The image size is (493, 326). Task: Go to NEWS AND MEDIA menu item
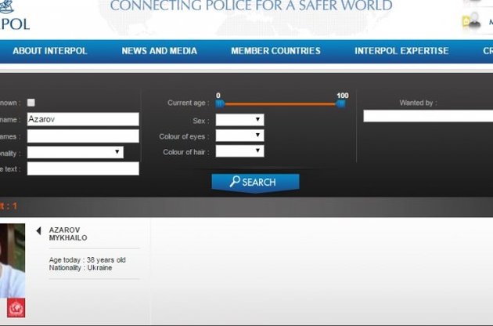coord(159,51)
